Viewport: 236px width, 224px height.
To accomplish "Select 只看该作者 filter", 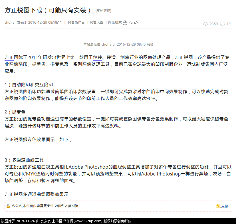I will point(76,23).
